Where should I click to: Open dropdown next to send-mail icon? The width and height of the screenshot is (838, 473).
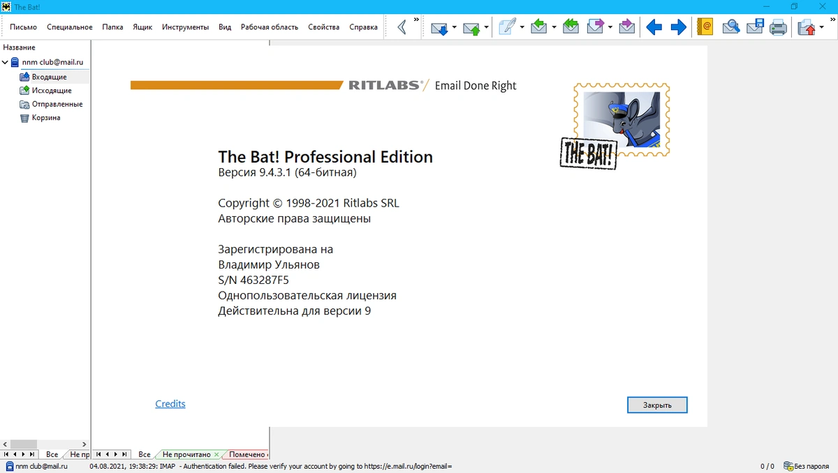click(487, 28)
